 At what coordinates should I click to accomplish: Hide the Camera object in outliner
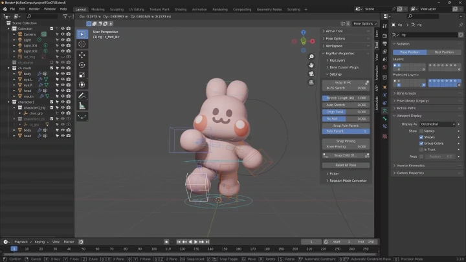pos(63,34)
